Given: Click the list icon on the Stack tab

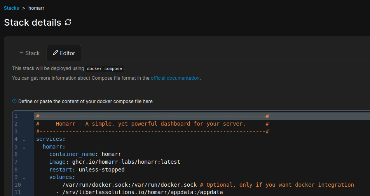Looking at the screenshot, I should [x=21, y=52].
